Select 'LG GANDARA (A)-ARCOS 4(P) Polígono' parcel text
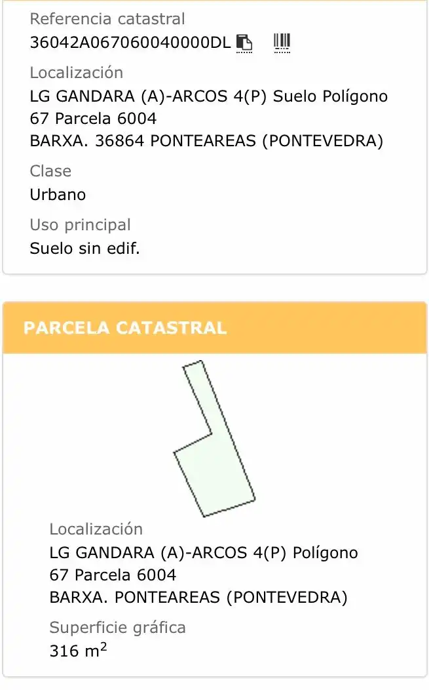429x690 pixels. [204, 553]
